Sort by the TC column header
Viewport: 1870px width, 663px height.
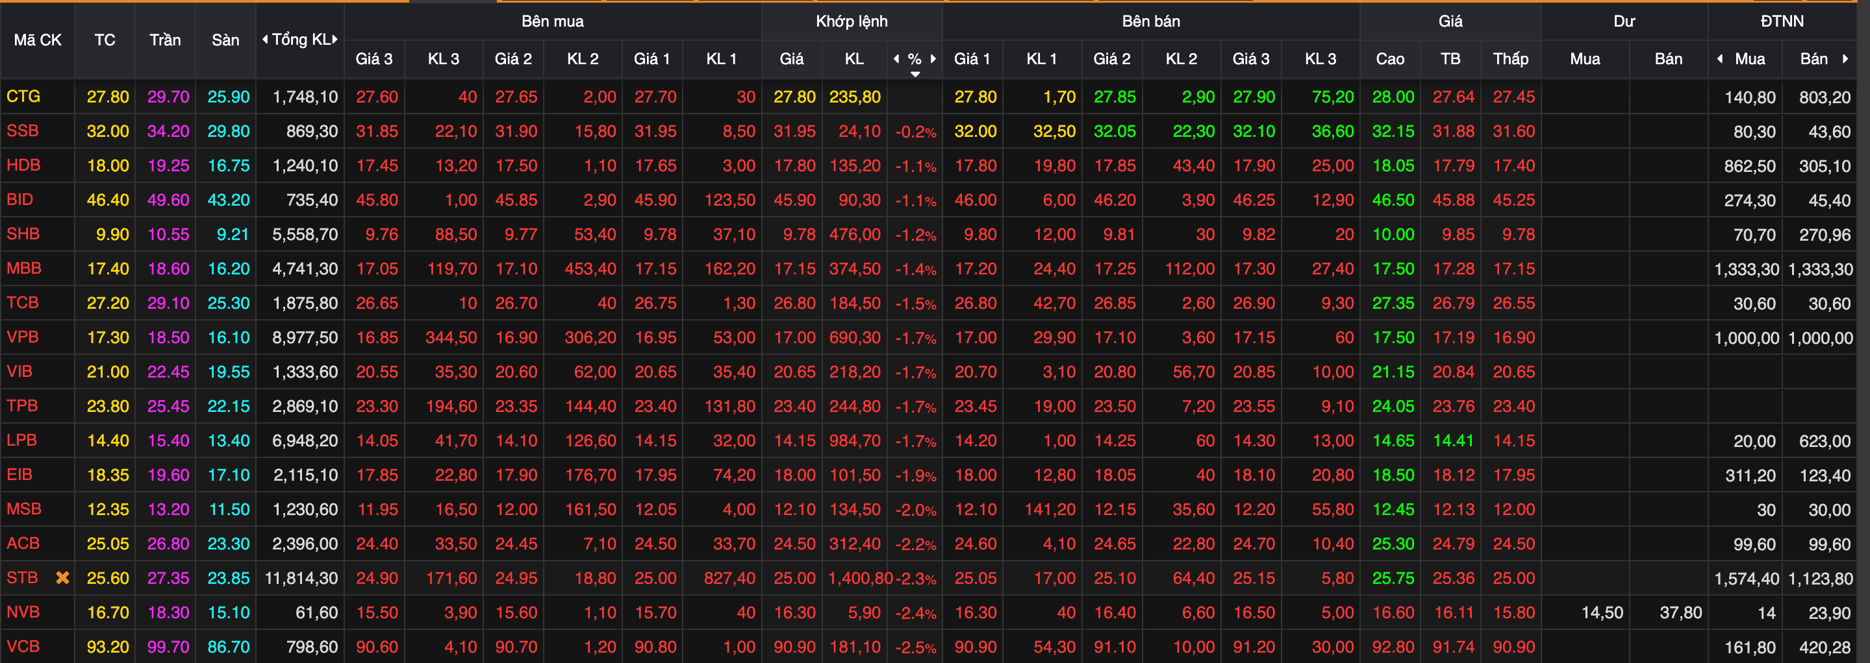[105, 40]
